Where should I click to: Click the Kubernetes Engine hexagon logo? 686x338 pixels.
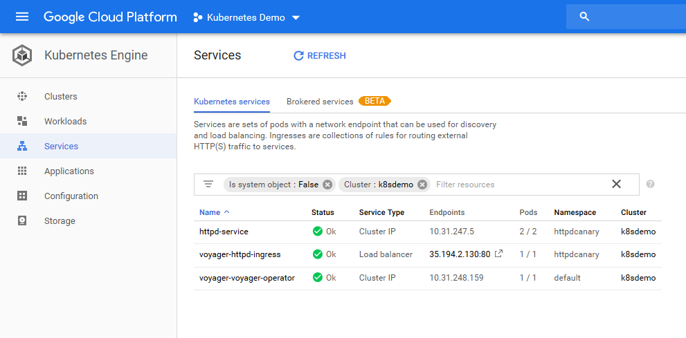pyautogui.click(x=22, y=55)
